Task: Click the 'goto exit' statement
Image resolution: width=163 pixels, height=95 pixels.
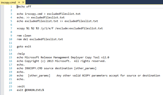Action: click(x=24, y=46)
